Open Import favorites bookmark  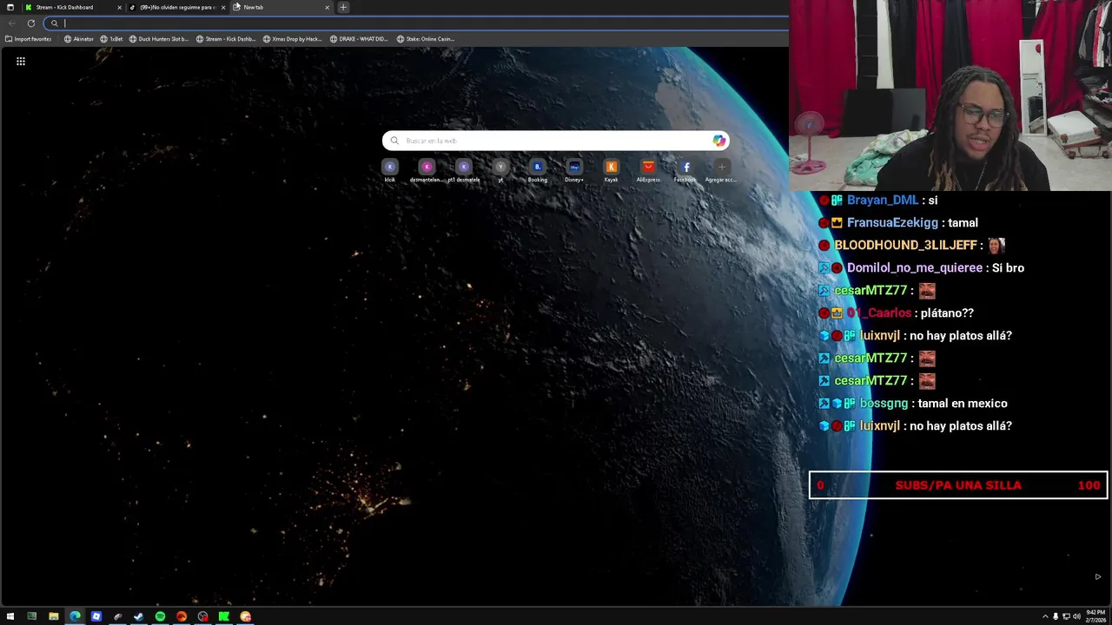coord(28,39)
